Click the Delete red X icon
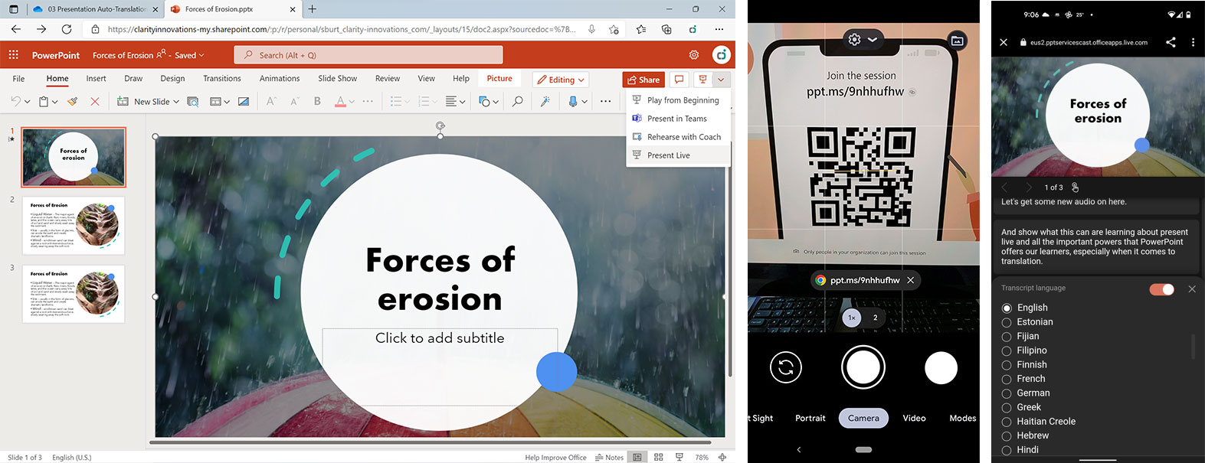 click(x=95, y=101)
